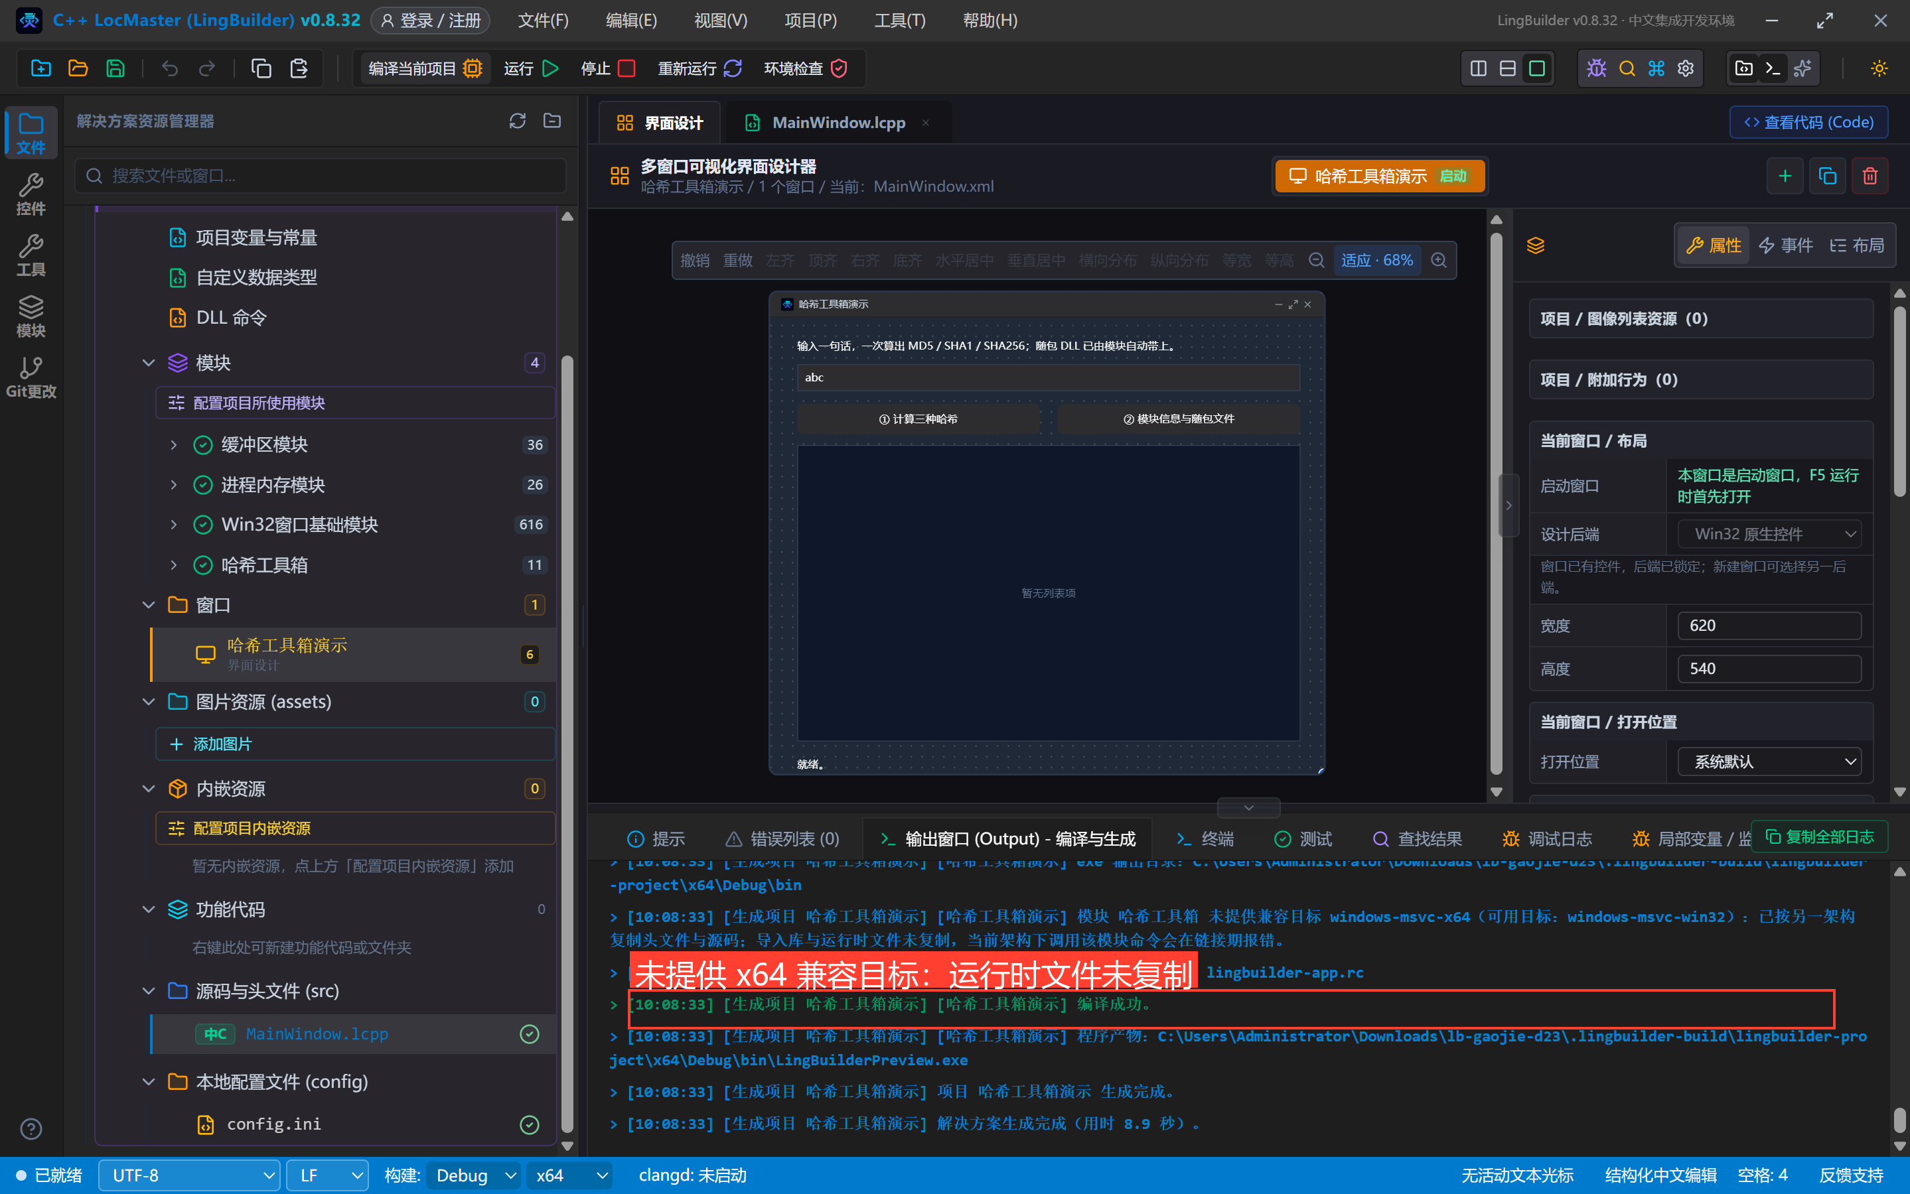Click the green save icon

point(115,69)
